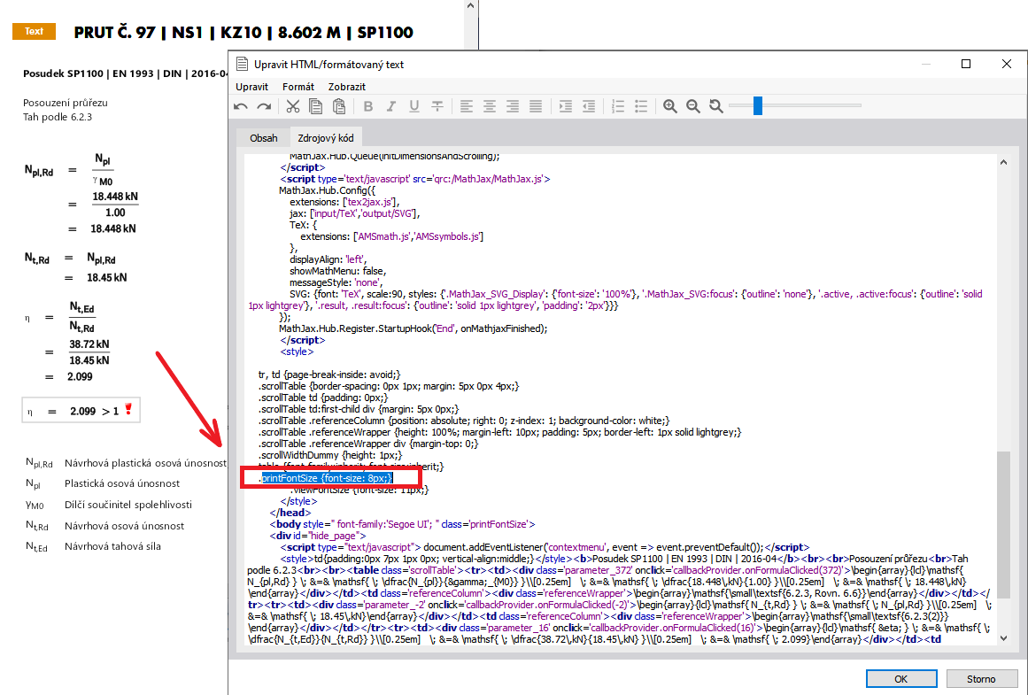The width and height of the screenshot is (1028, 695).
Task: Click the source code scroll-down arrow
Action: pyautogui.click(x=1003, y=638)
